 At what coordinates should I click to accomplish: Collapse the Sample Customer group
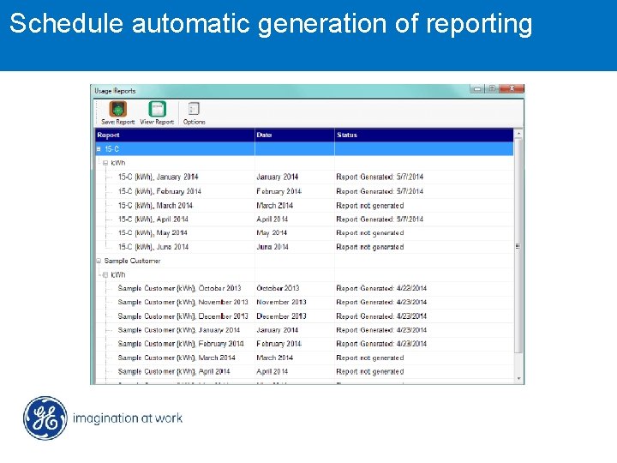click(x=99, y=261)
